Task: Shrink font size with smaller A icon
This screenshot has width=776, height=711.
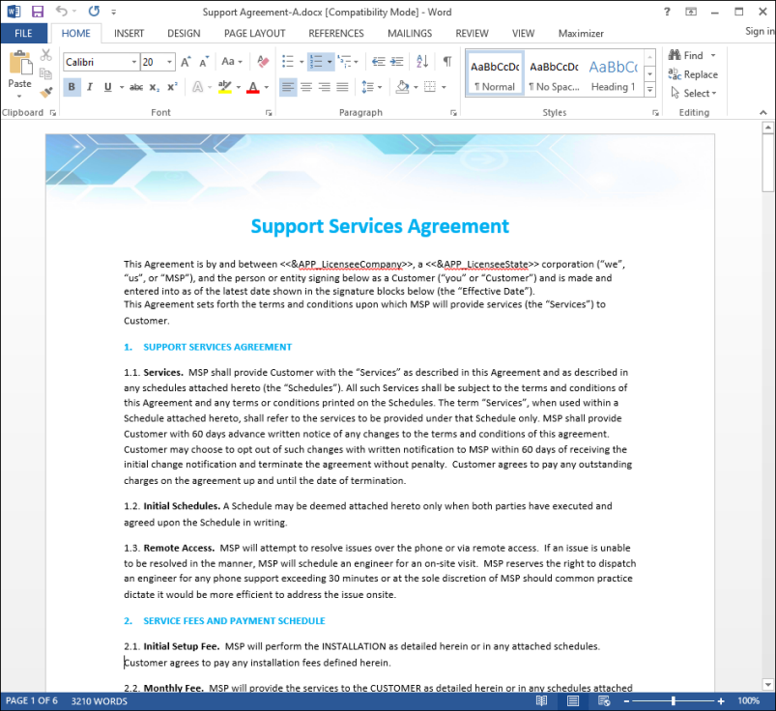Action: tap(204, 62)
